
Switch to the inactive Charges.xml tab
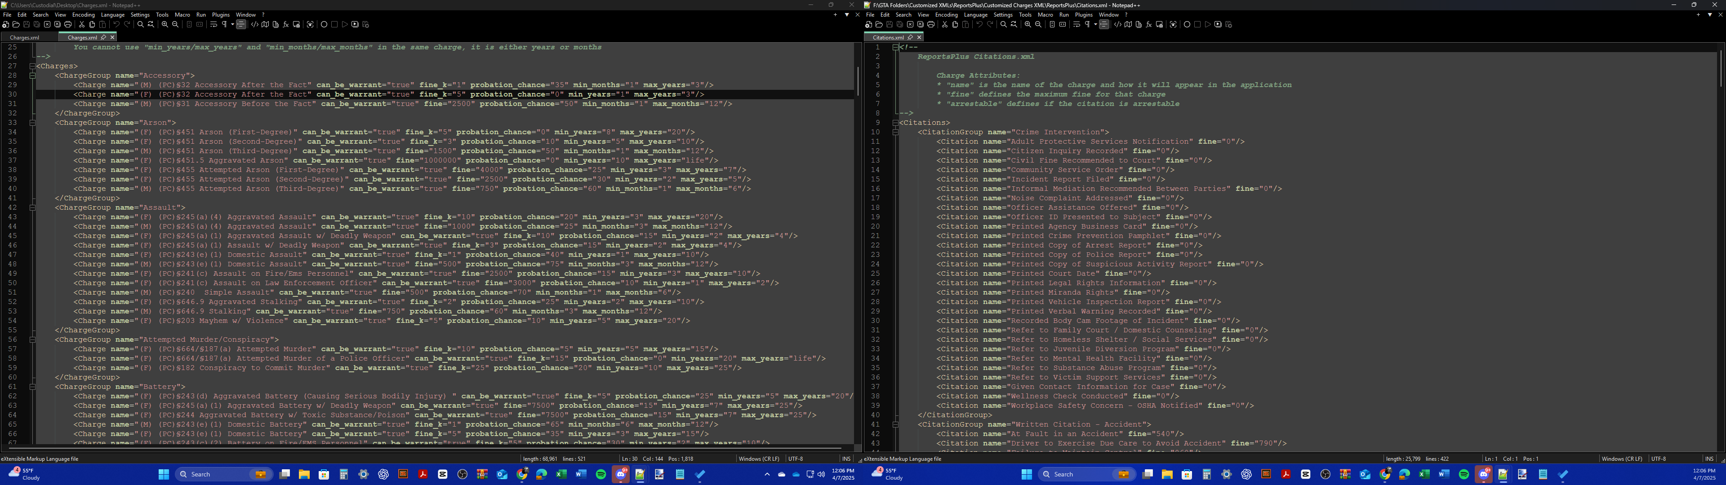click(24, 38)
